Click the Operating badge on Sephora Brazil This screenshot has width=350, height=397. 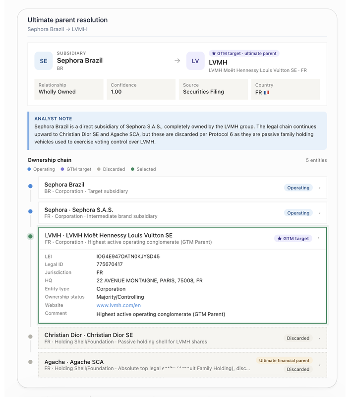tap(298, 188)
